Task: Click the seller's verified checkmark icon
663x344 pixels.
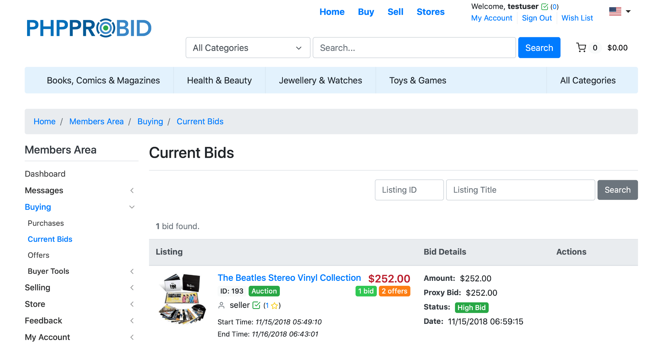Action: [x=256, y=305]
